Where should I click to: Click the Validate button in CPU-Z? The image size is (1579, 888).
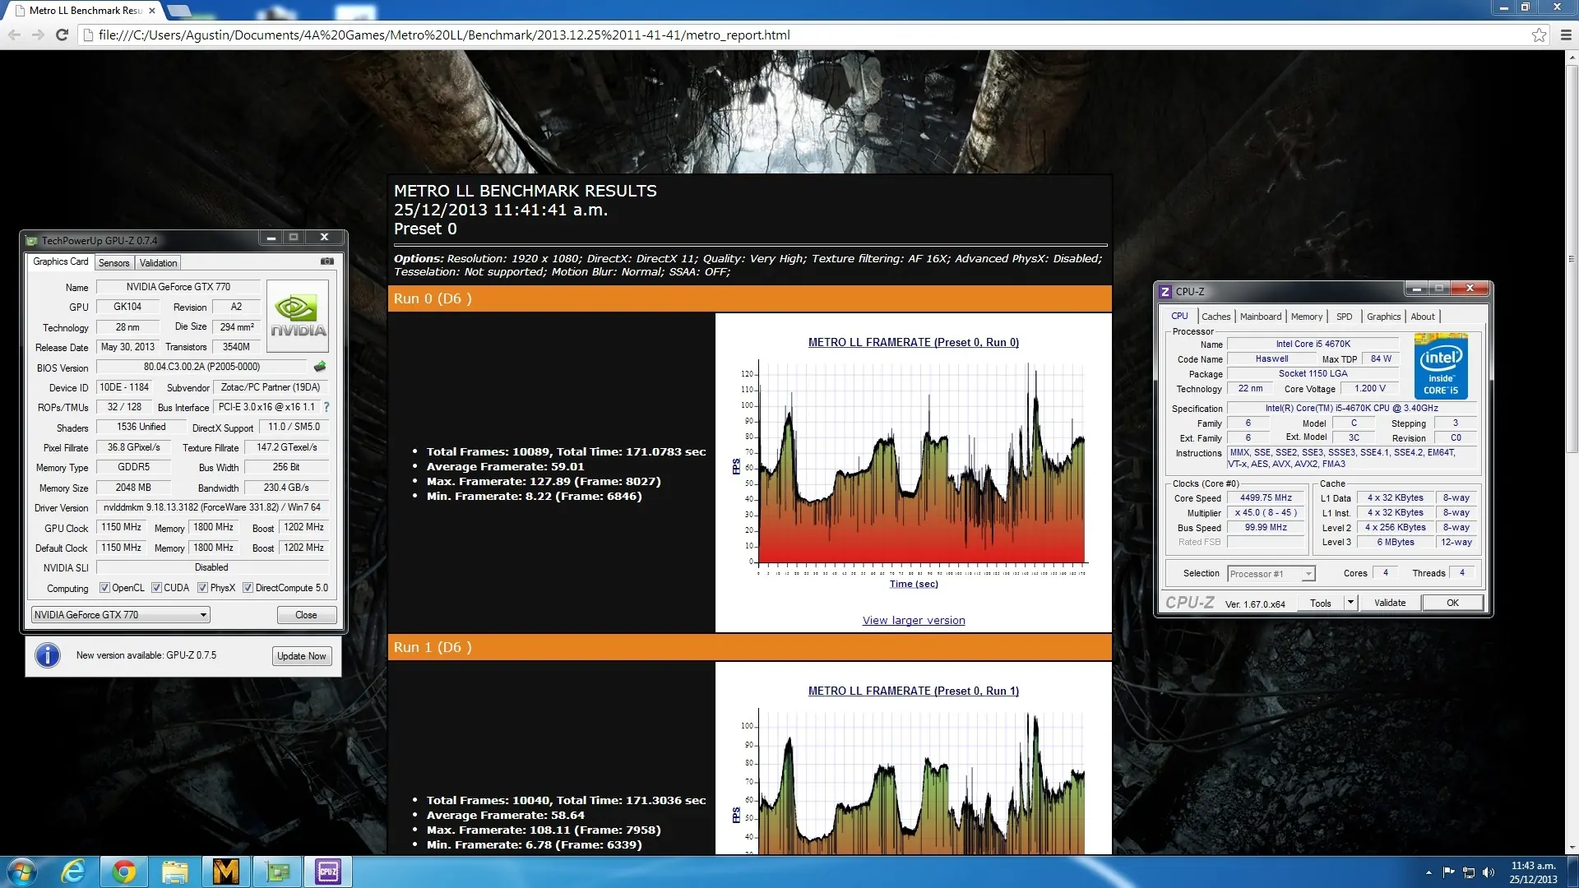tap(1390, 603)
